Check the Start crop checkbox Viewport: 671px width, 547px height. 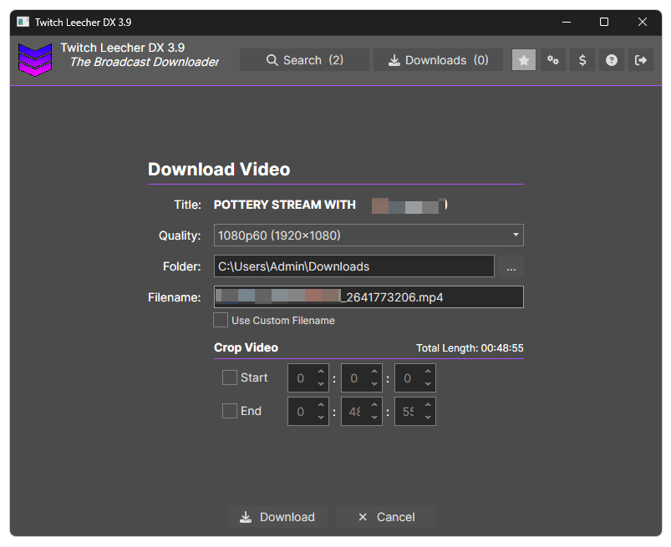230,377
